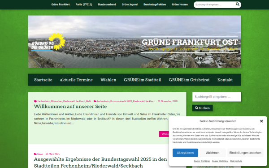Click the folder icon next to News
Viewport: 269px width, 168px height.
click(x=35, y=154)
